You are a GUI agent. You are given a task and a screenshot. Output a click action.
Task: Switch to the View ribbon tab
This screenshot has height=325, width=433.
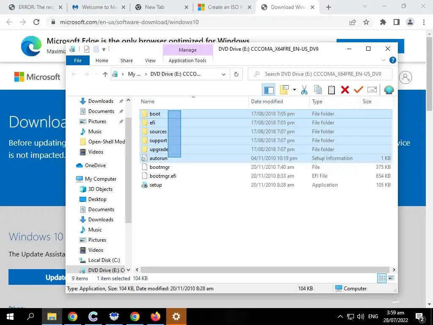pos(150,61)
